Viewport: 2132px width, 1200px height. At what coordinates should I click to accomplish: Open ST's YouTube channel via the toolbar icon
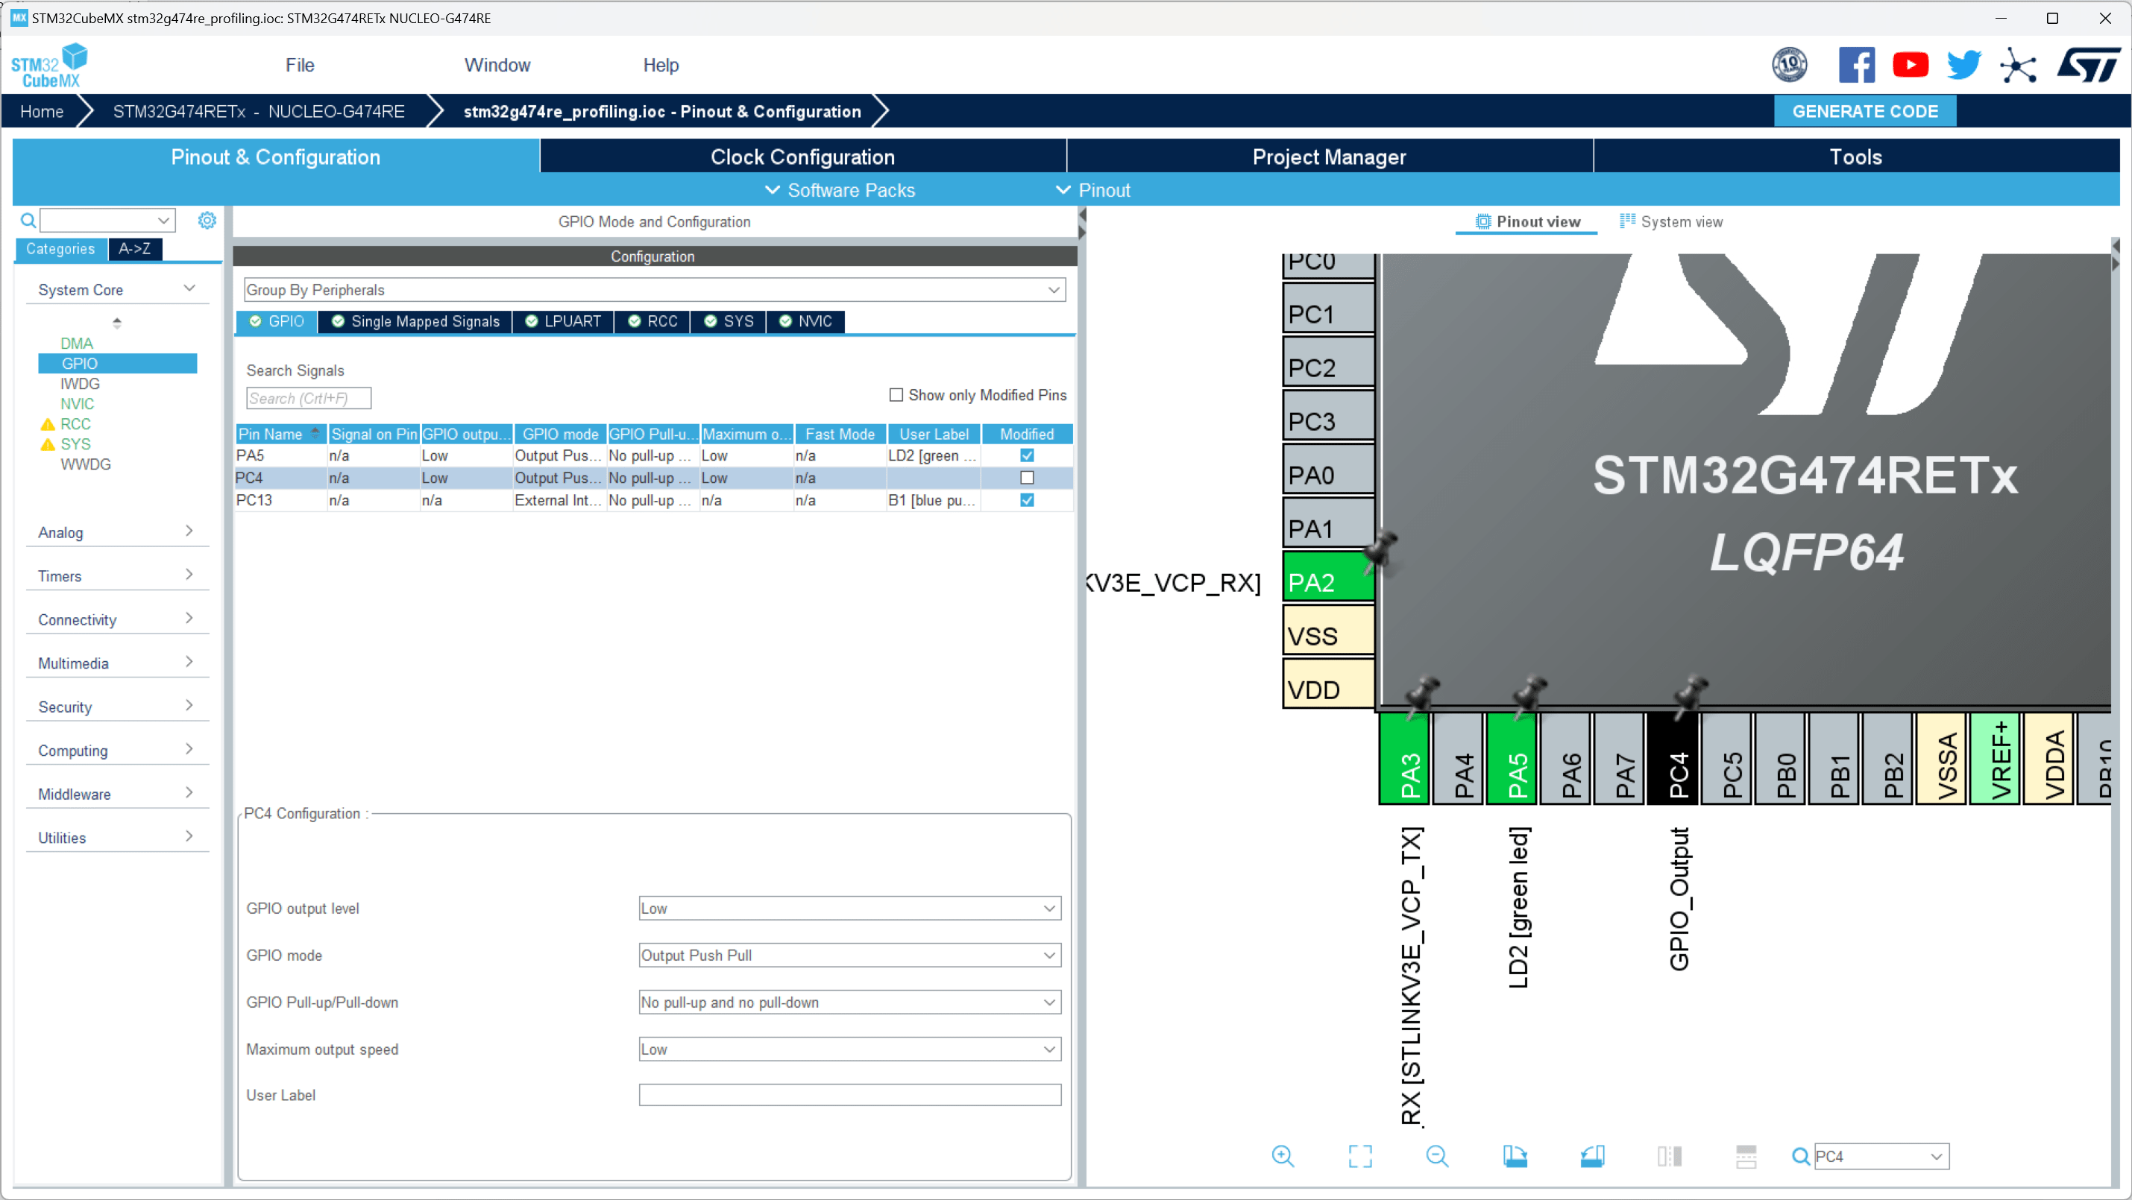pyautogui.click(x=1911, y=65)
